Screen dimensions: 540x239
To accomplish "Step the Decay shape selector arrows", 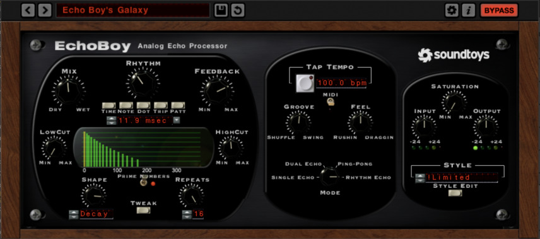I will pyautogui.click(x=74, y=214).
